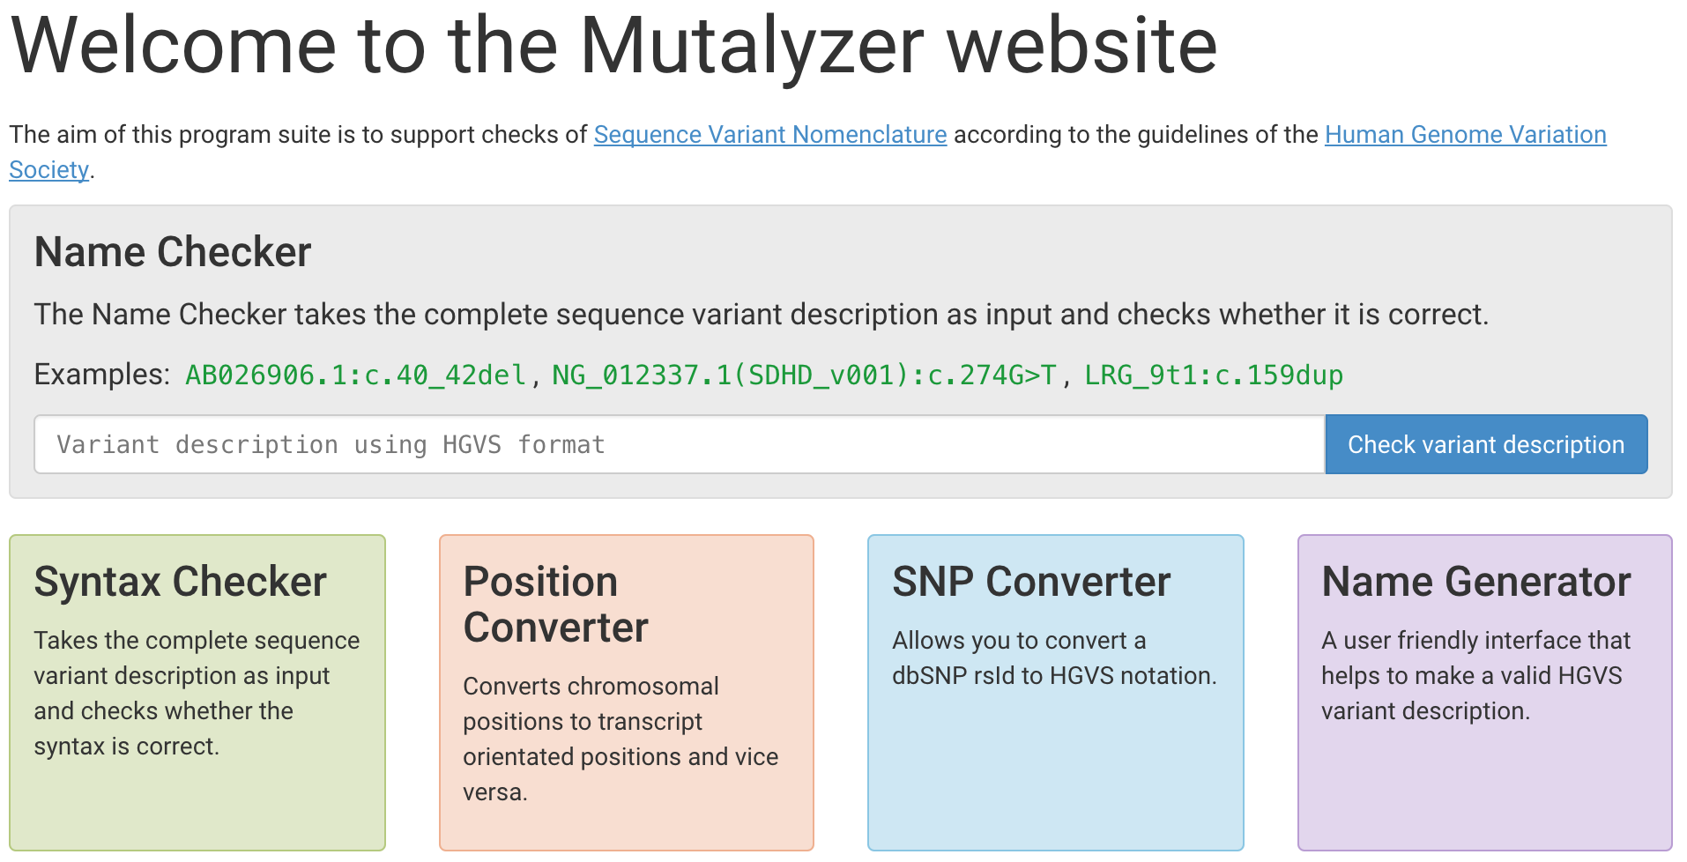This screenshot has width=1687, height=862.
Task: Select example LRG_9t1:c.159dup
Action: click(x=1213, y=375)
